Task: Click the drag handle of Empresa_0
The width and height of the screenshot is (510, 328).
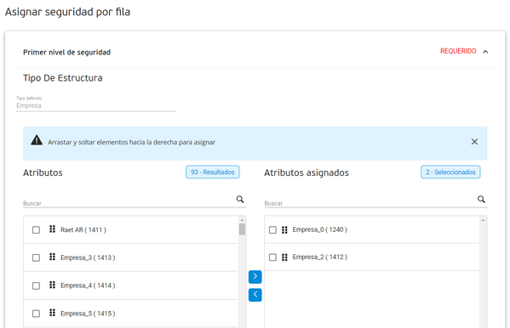Action: (284, 230)
